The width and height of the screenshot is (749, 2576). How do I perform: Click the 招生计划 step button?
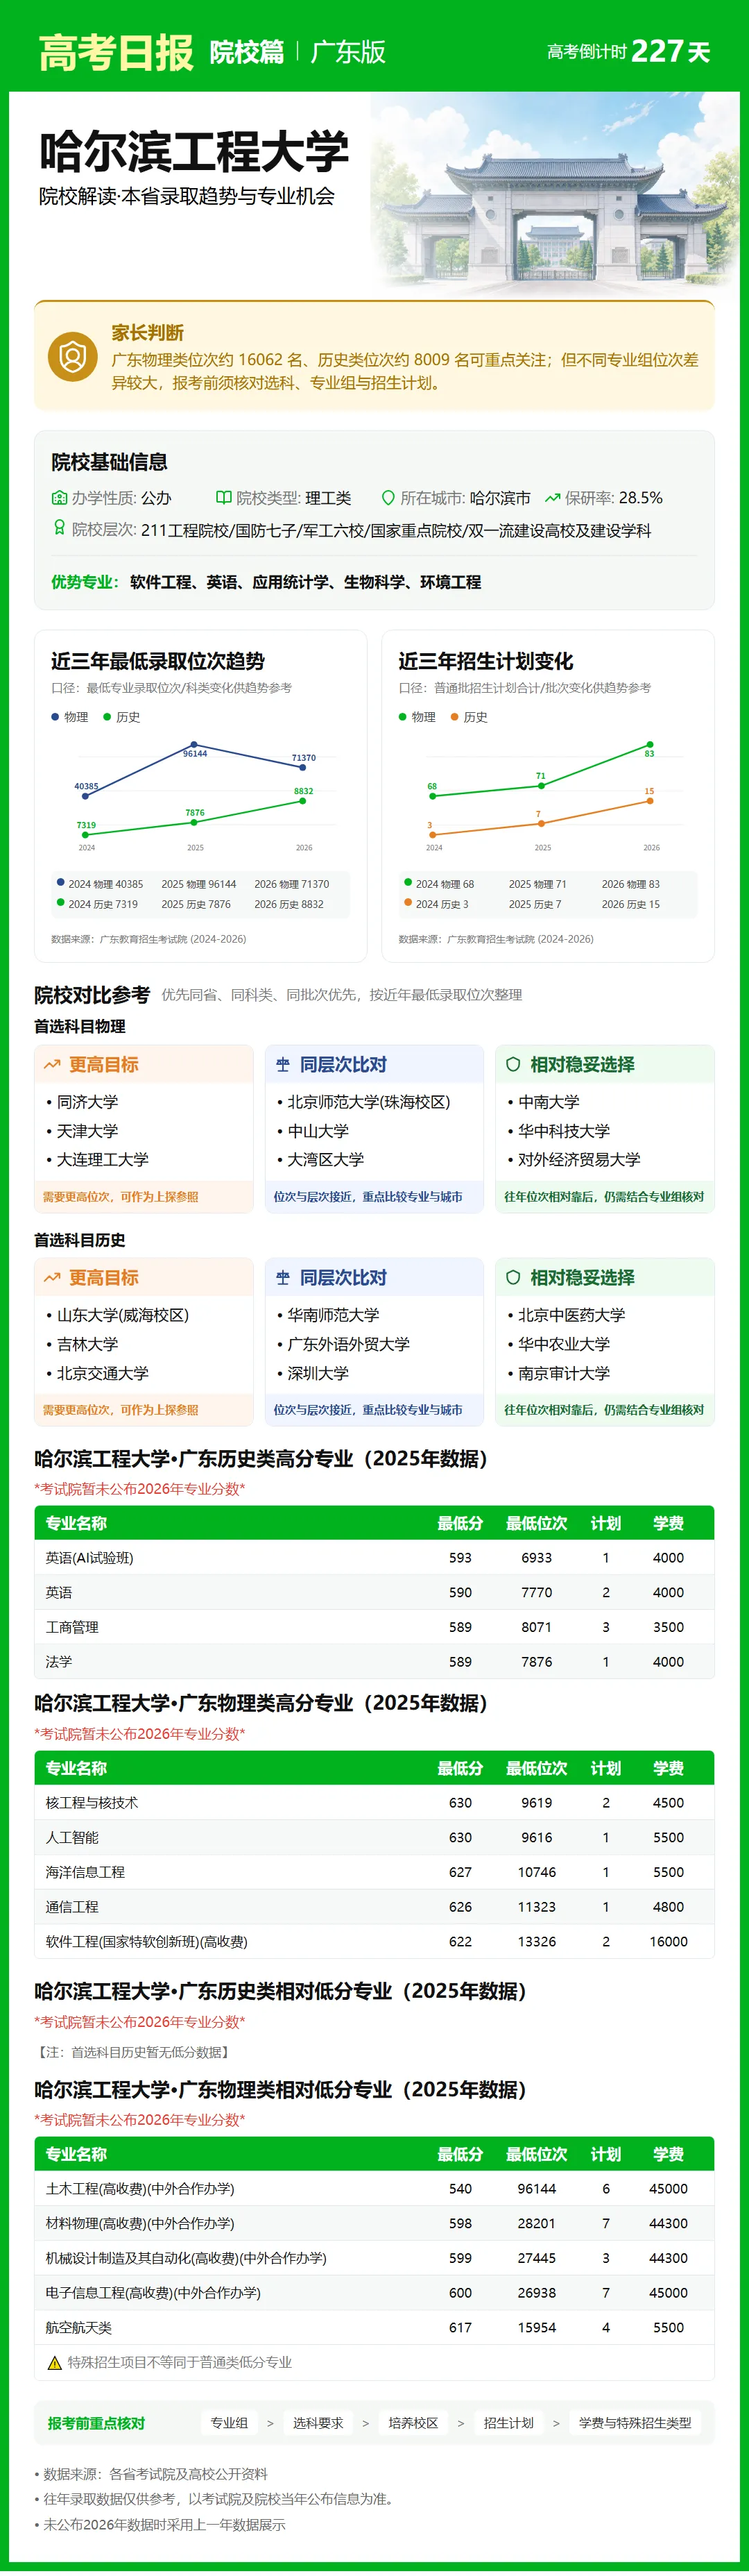tap(508, 2423)
